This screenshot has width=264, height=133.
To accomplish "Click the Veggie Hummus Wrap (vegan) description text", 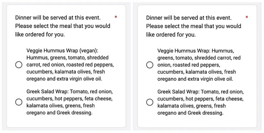I will tap(70, 65).
